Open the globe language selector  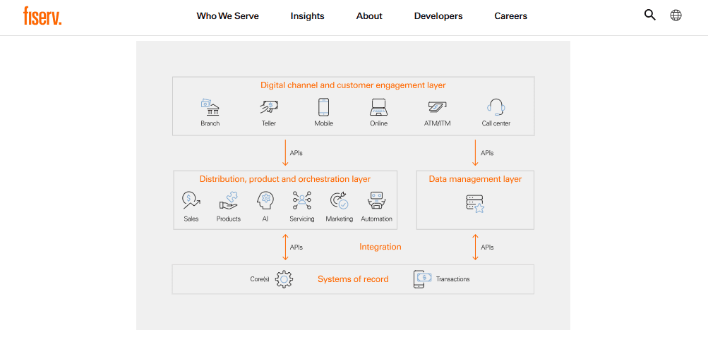coord(676,16)
